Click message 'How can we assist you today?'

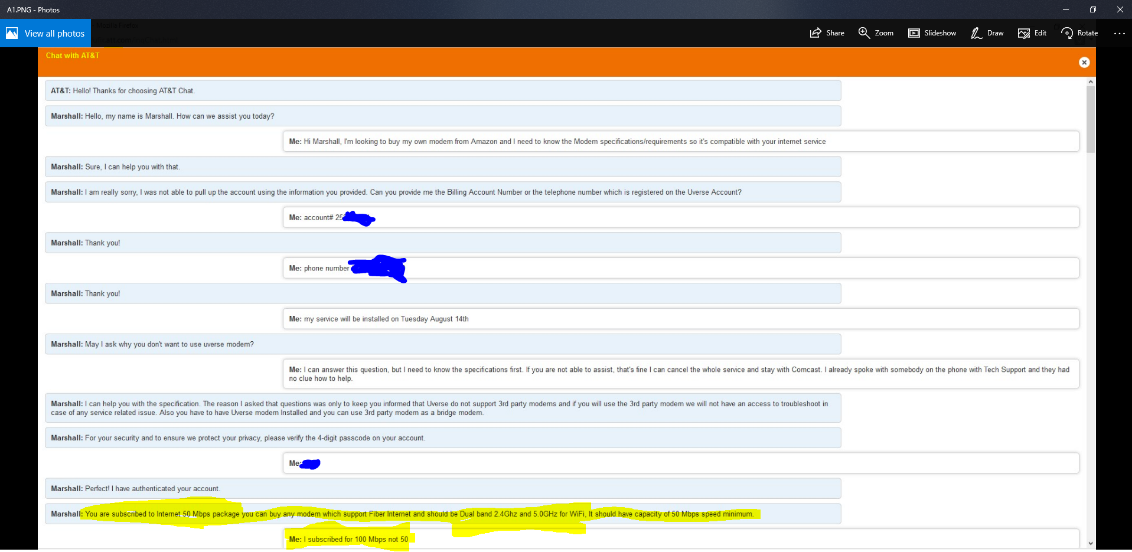[x=443, y=116]
